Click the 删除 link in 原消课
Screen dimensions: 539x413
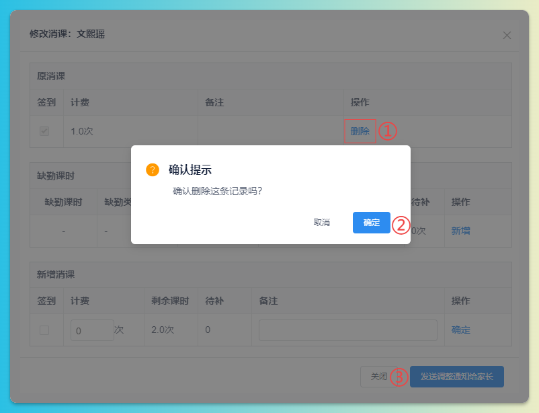(360, 131)
